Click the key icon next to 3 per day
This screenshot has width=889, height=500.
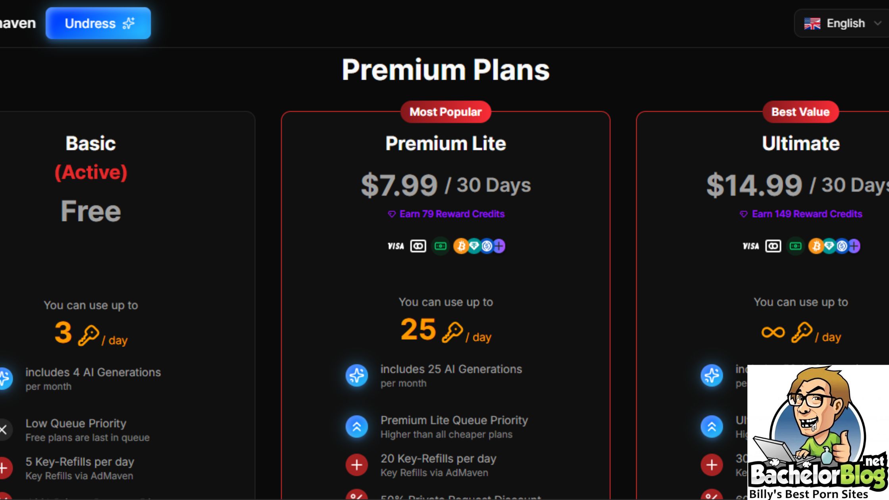click(89, 335)
